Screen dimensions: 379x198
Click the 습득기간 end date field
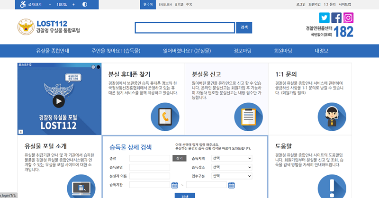207,185
